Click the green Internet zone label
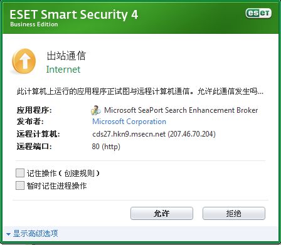The width and height of the screenshot is (281, 245). 63,70
